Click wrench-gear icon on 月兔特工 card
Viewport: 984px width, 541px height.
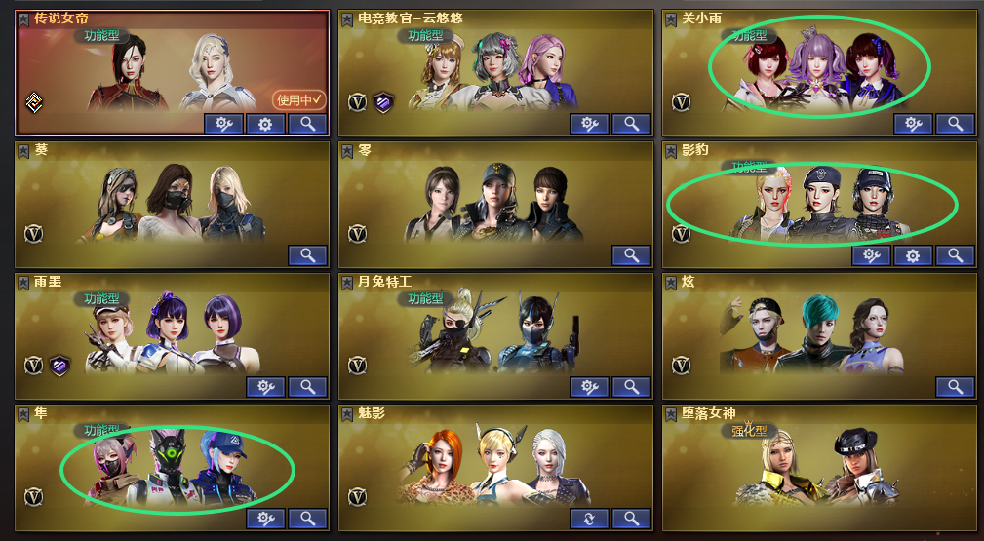[x=589, y=387]
